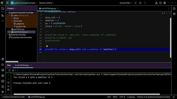Open the Current File run configuration dropdown
The width and height of the screenshot is (177, 99).
[x=126, y=3]
